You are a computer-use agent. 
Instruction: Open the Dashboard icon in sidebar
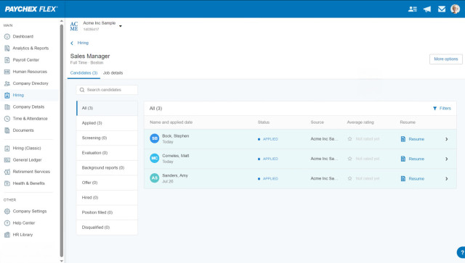tap(7, 37)
